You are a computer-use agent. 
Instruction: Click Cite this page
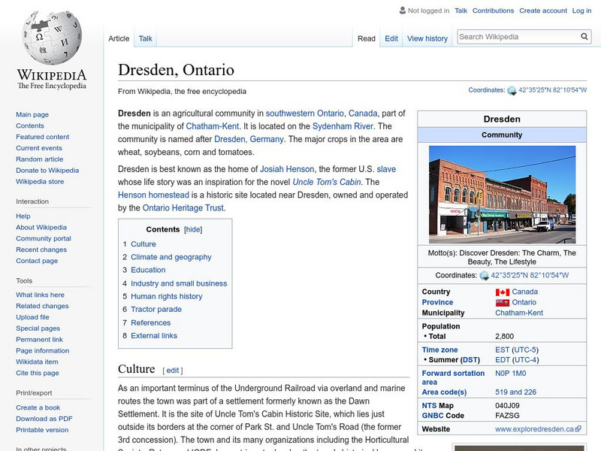pyautogui.click(x=37, y=372)
